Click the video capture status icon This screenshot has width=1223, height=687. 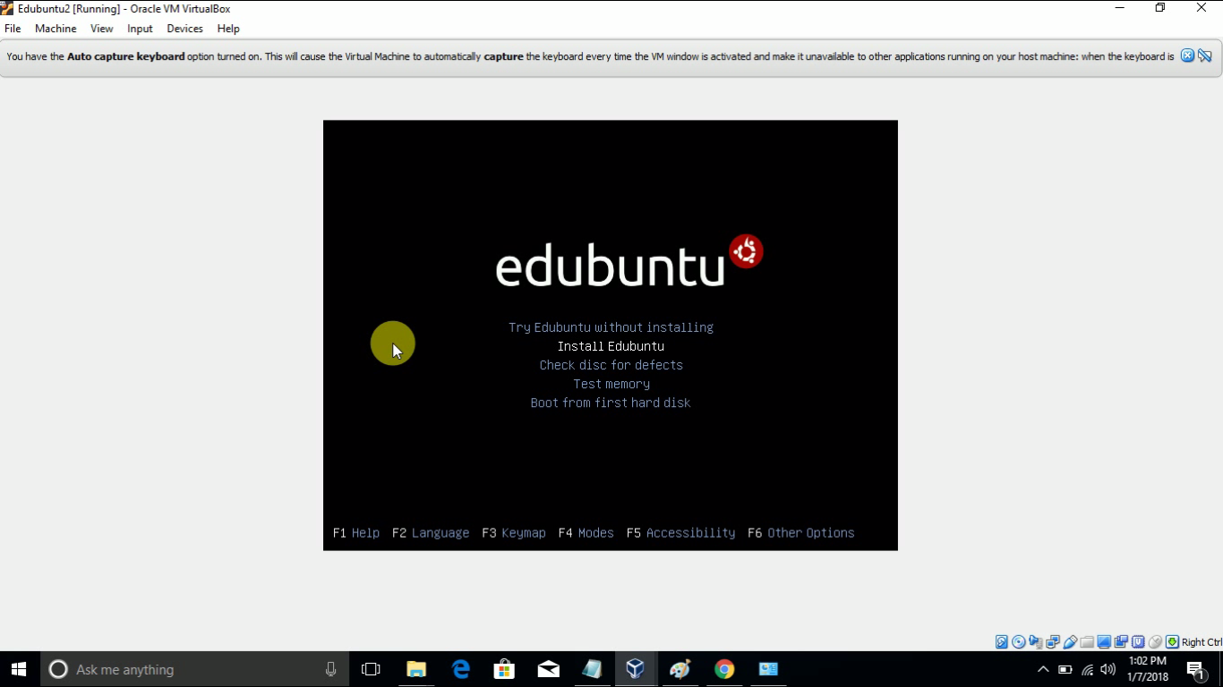(x=1121, y=642)
